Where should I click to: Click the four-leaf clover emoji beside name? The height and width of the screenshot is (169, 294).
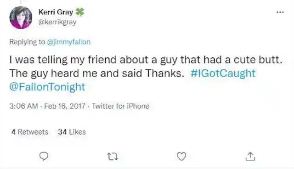coord(79,12)
